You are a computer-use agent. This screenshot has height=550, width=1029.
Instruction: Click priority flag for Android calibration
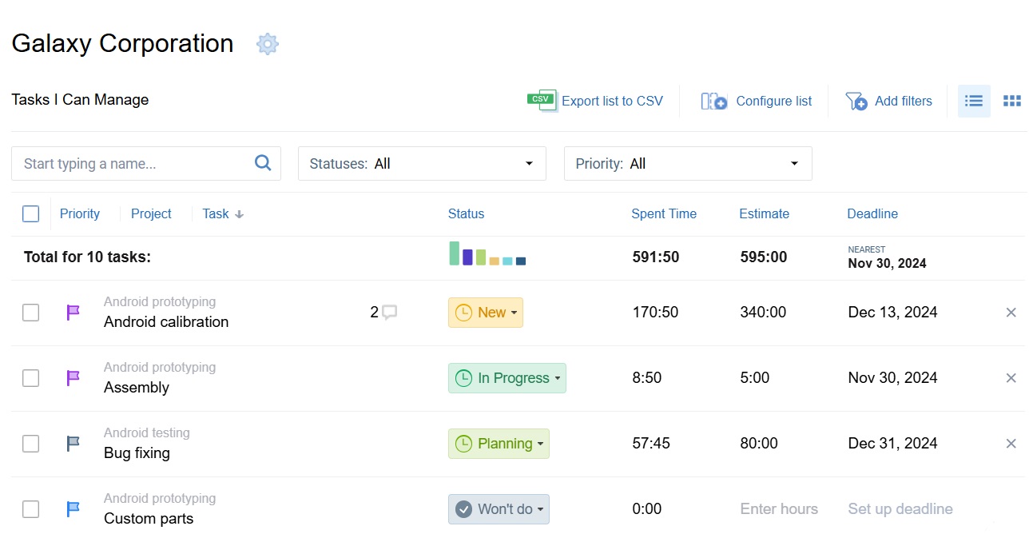tap(73, 313)
